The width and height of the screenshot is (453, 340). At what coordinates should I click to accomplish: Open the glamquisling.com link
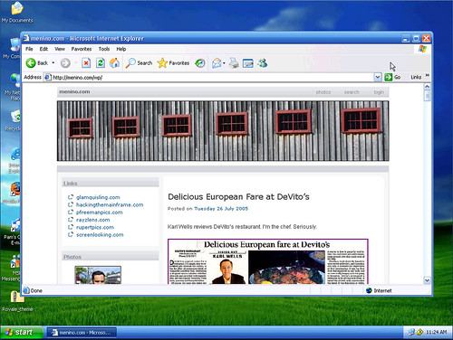click(98, 197)
